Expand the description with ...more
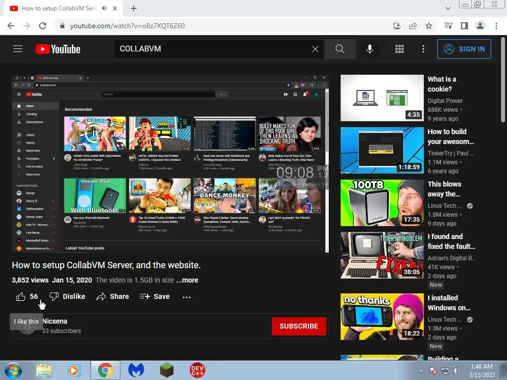Screen dimensions: 507x380 187,280
